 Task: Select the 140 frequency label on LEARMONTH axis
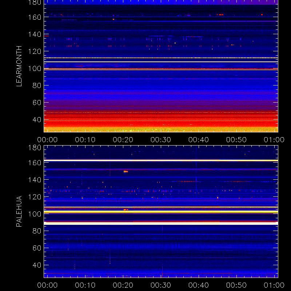tap(35, 34)
